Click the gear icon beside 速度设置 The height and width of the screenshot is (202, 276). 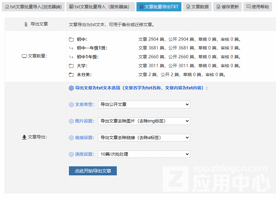[x=71, y=154]
